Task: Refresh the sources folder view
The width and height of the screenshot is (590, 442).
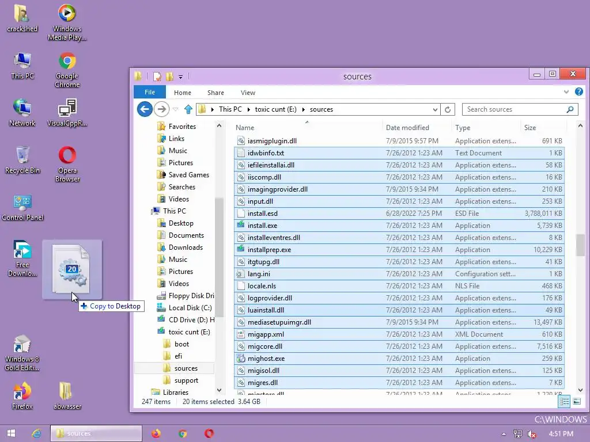Action: pos(447,109)
